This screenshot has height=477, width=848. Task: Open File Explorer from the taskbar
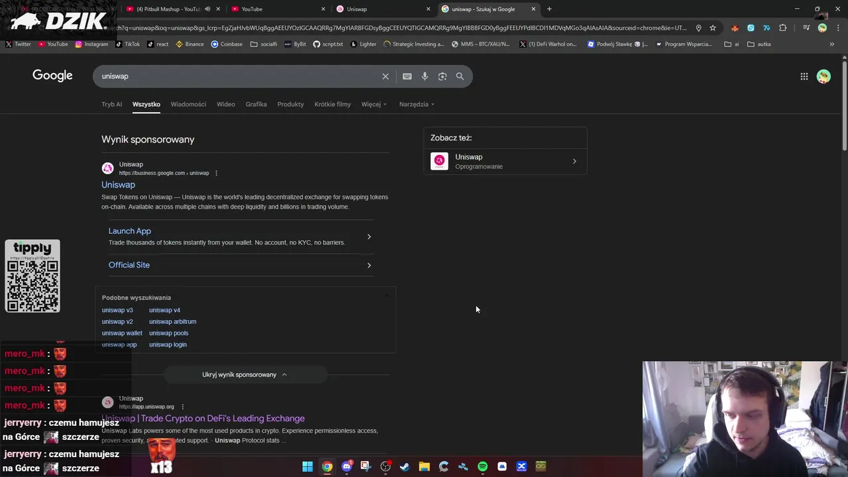pos(424,466)
